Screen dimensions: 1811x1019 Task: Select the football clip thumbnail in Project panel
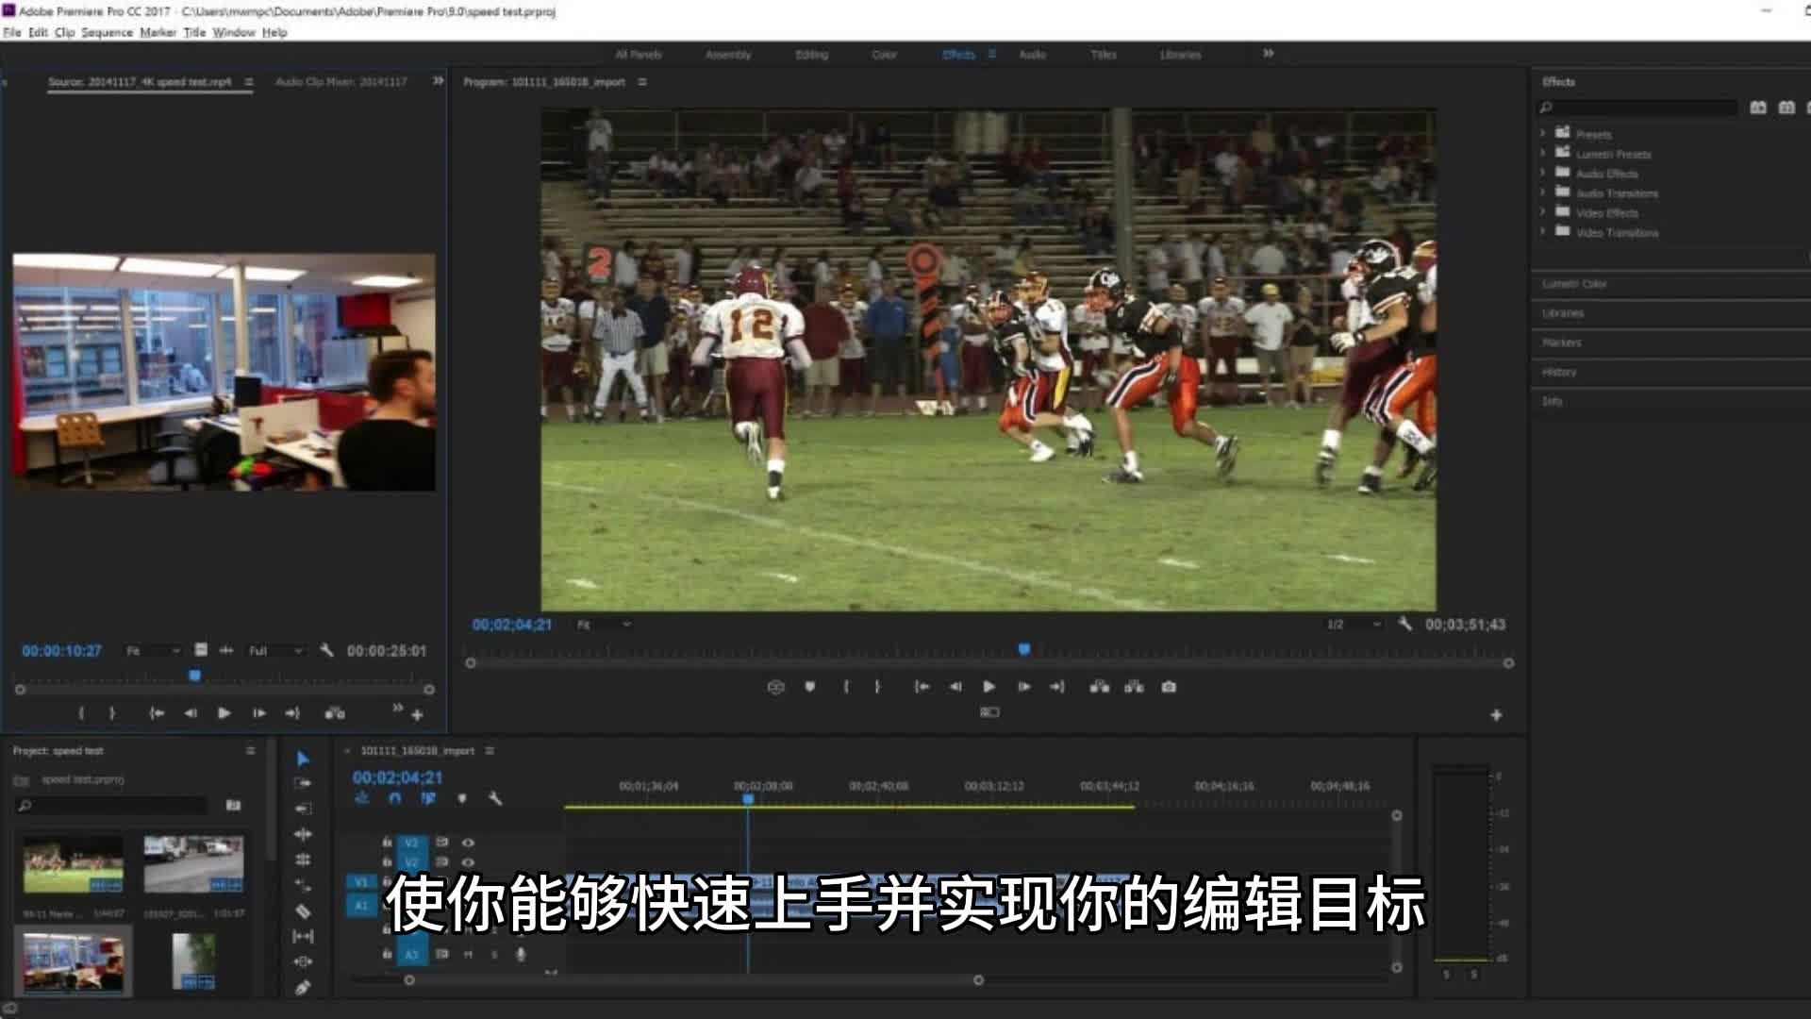pyautogui.click(x=73, y=863)
